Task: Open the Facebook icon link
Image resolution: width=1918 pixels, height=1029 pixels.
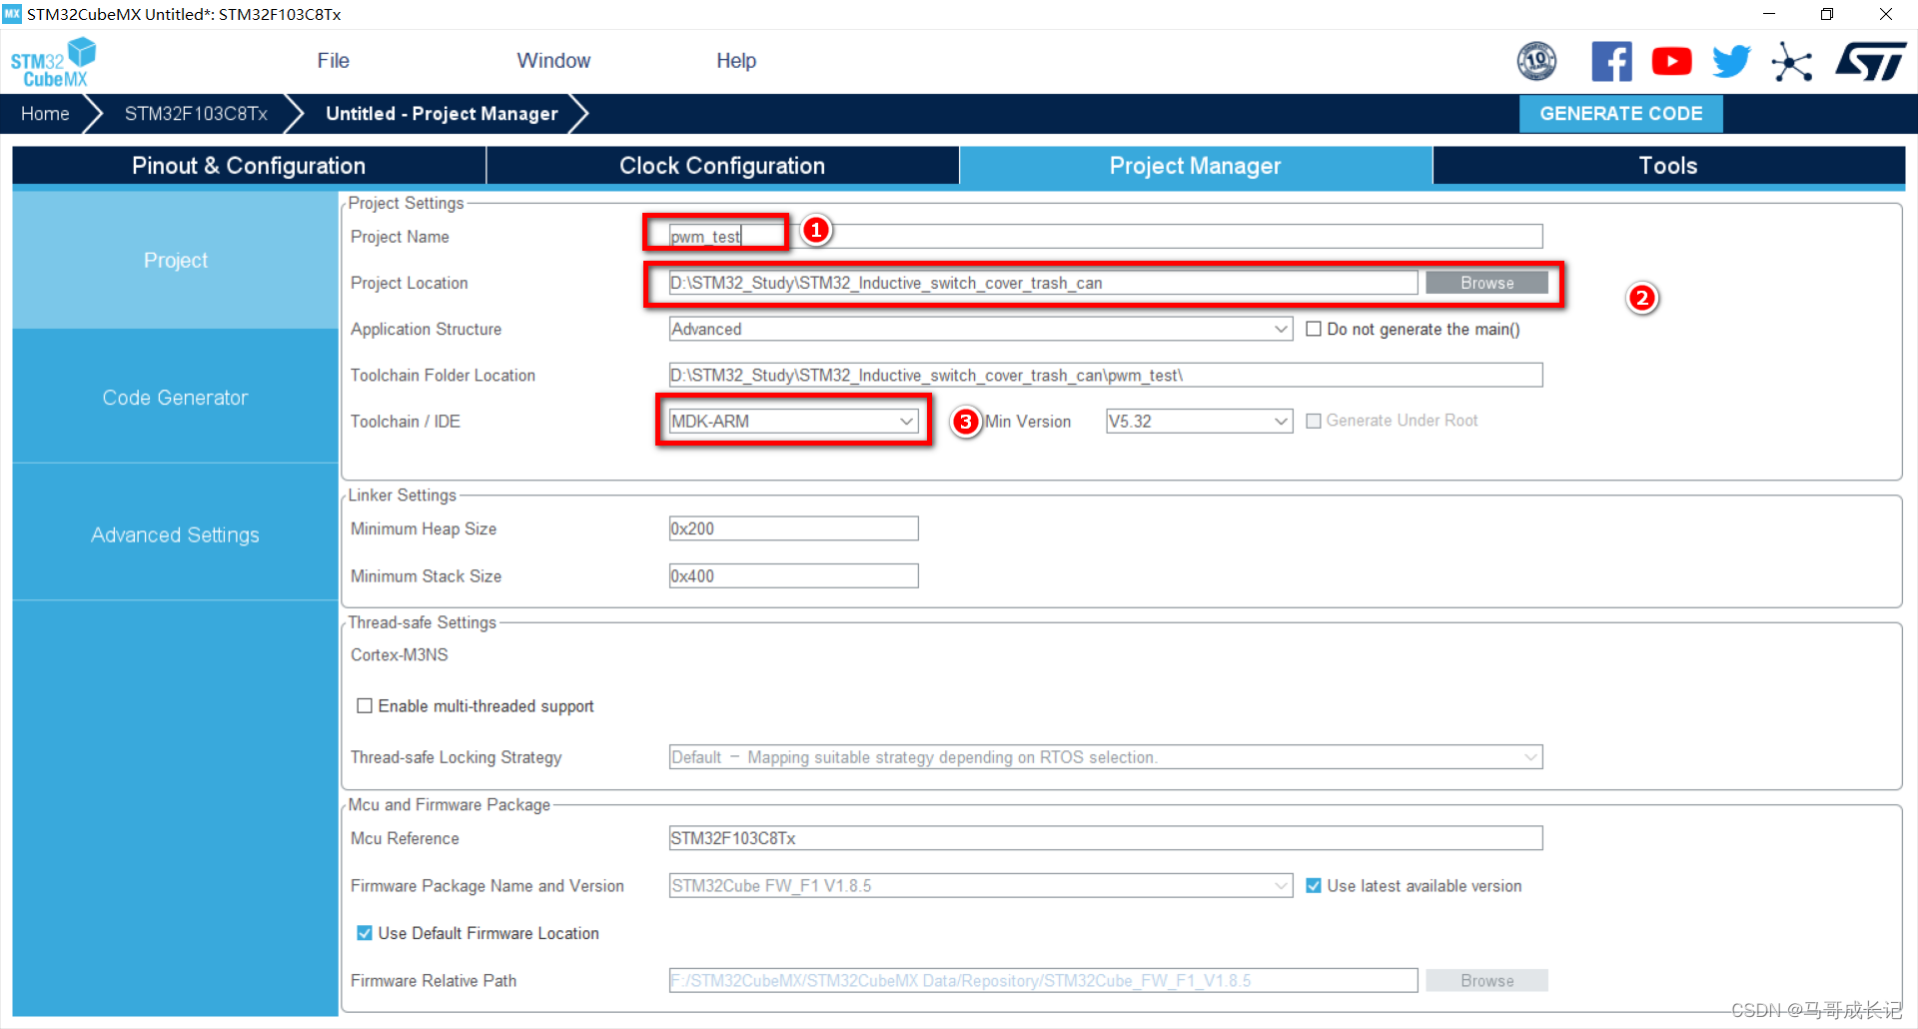Action: click(1611, 61)
